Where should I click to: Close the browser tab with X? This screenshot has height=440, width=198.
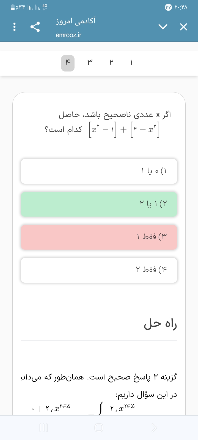point(183,27)
